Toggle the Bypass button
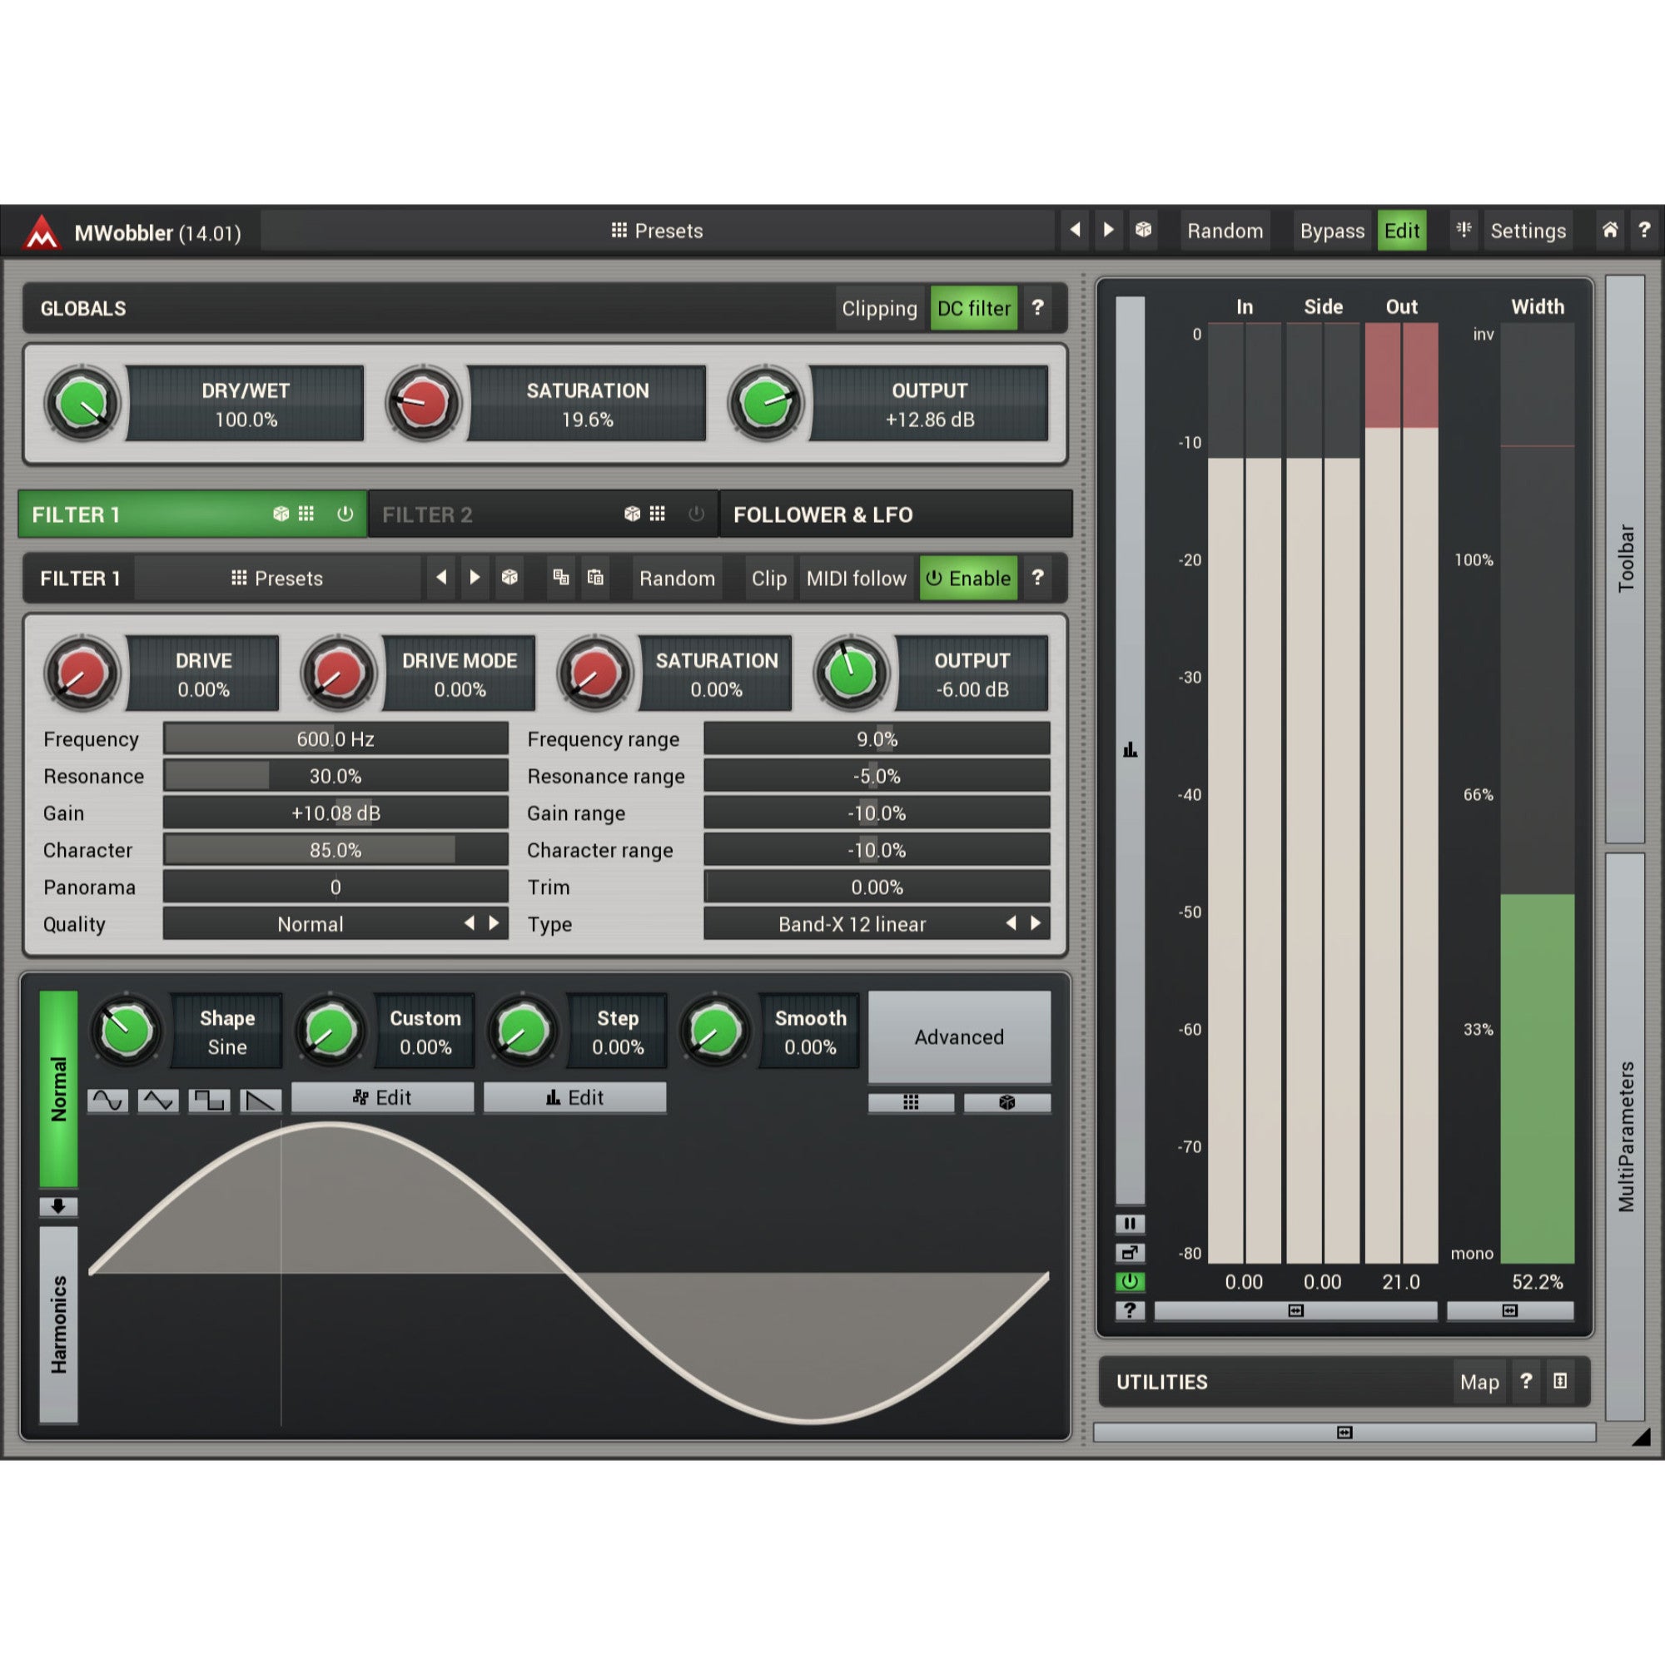 1331,230
